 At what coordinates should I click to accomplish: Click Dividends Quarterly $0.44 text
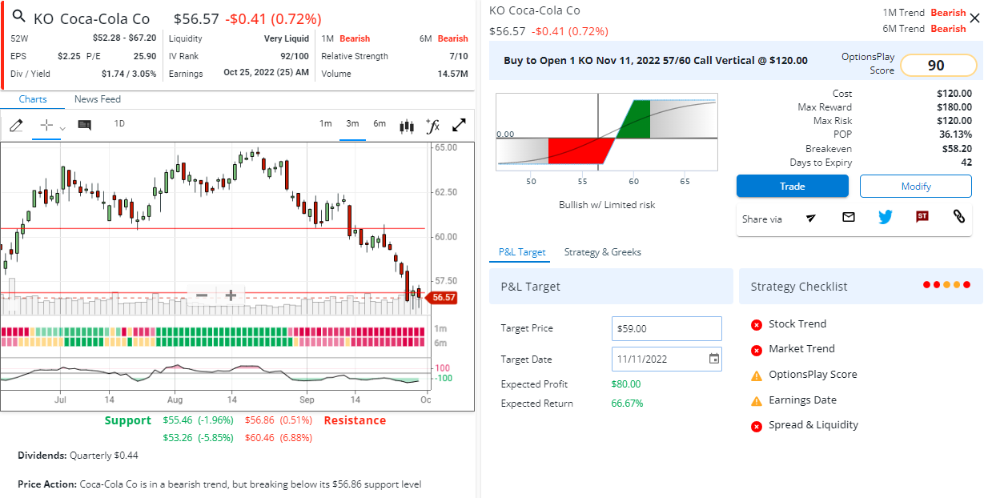pyautogui.click(x=78, y=455)
